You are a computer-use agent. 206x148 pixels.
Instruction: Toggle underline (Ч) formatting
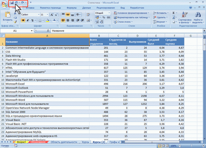click(x=33, y=20)
